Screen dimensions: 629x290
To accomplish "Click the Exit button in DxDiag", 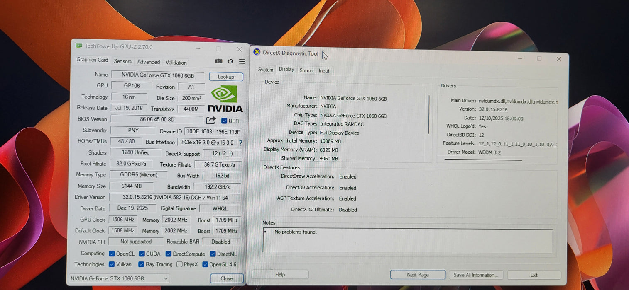I will (x=534, y=275).
